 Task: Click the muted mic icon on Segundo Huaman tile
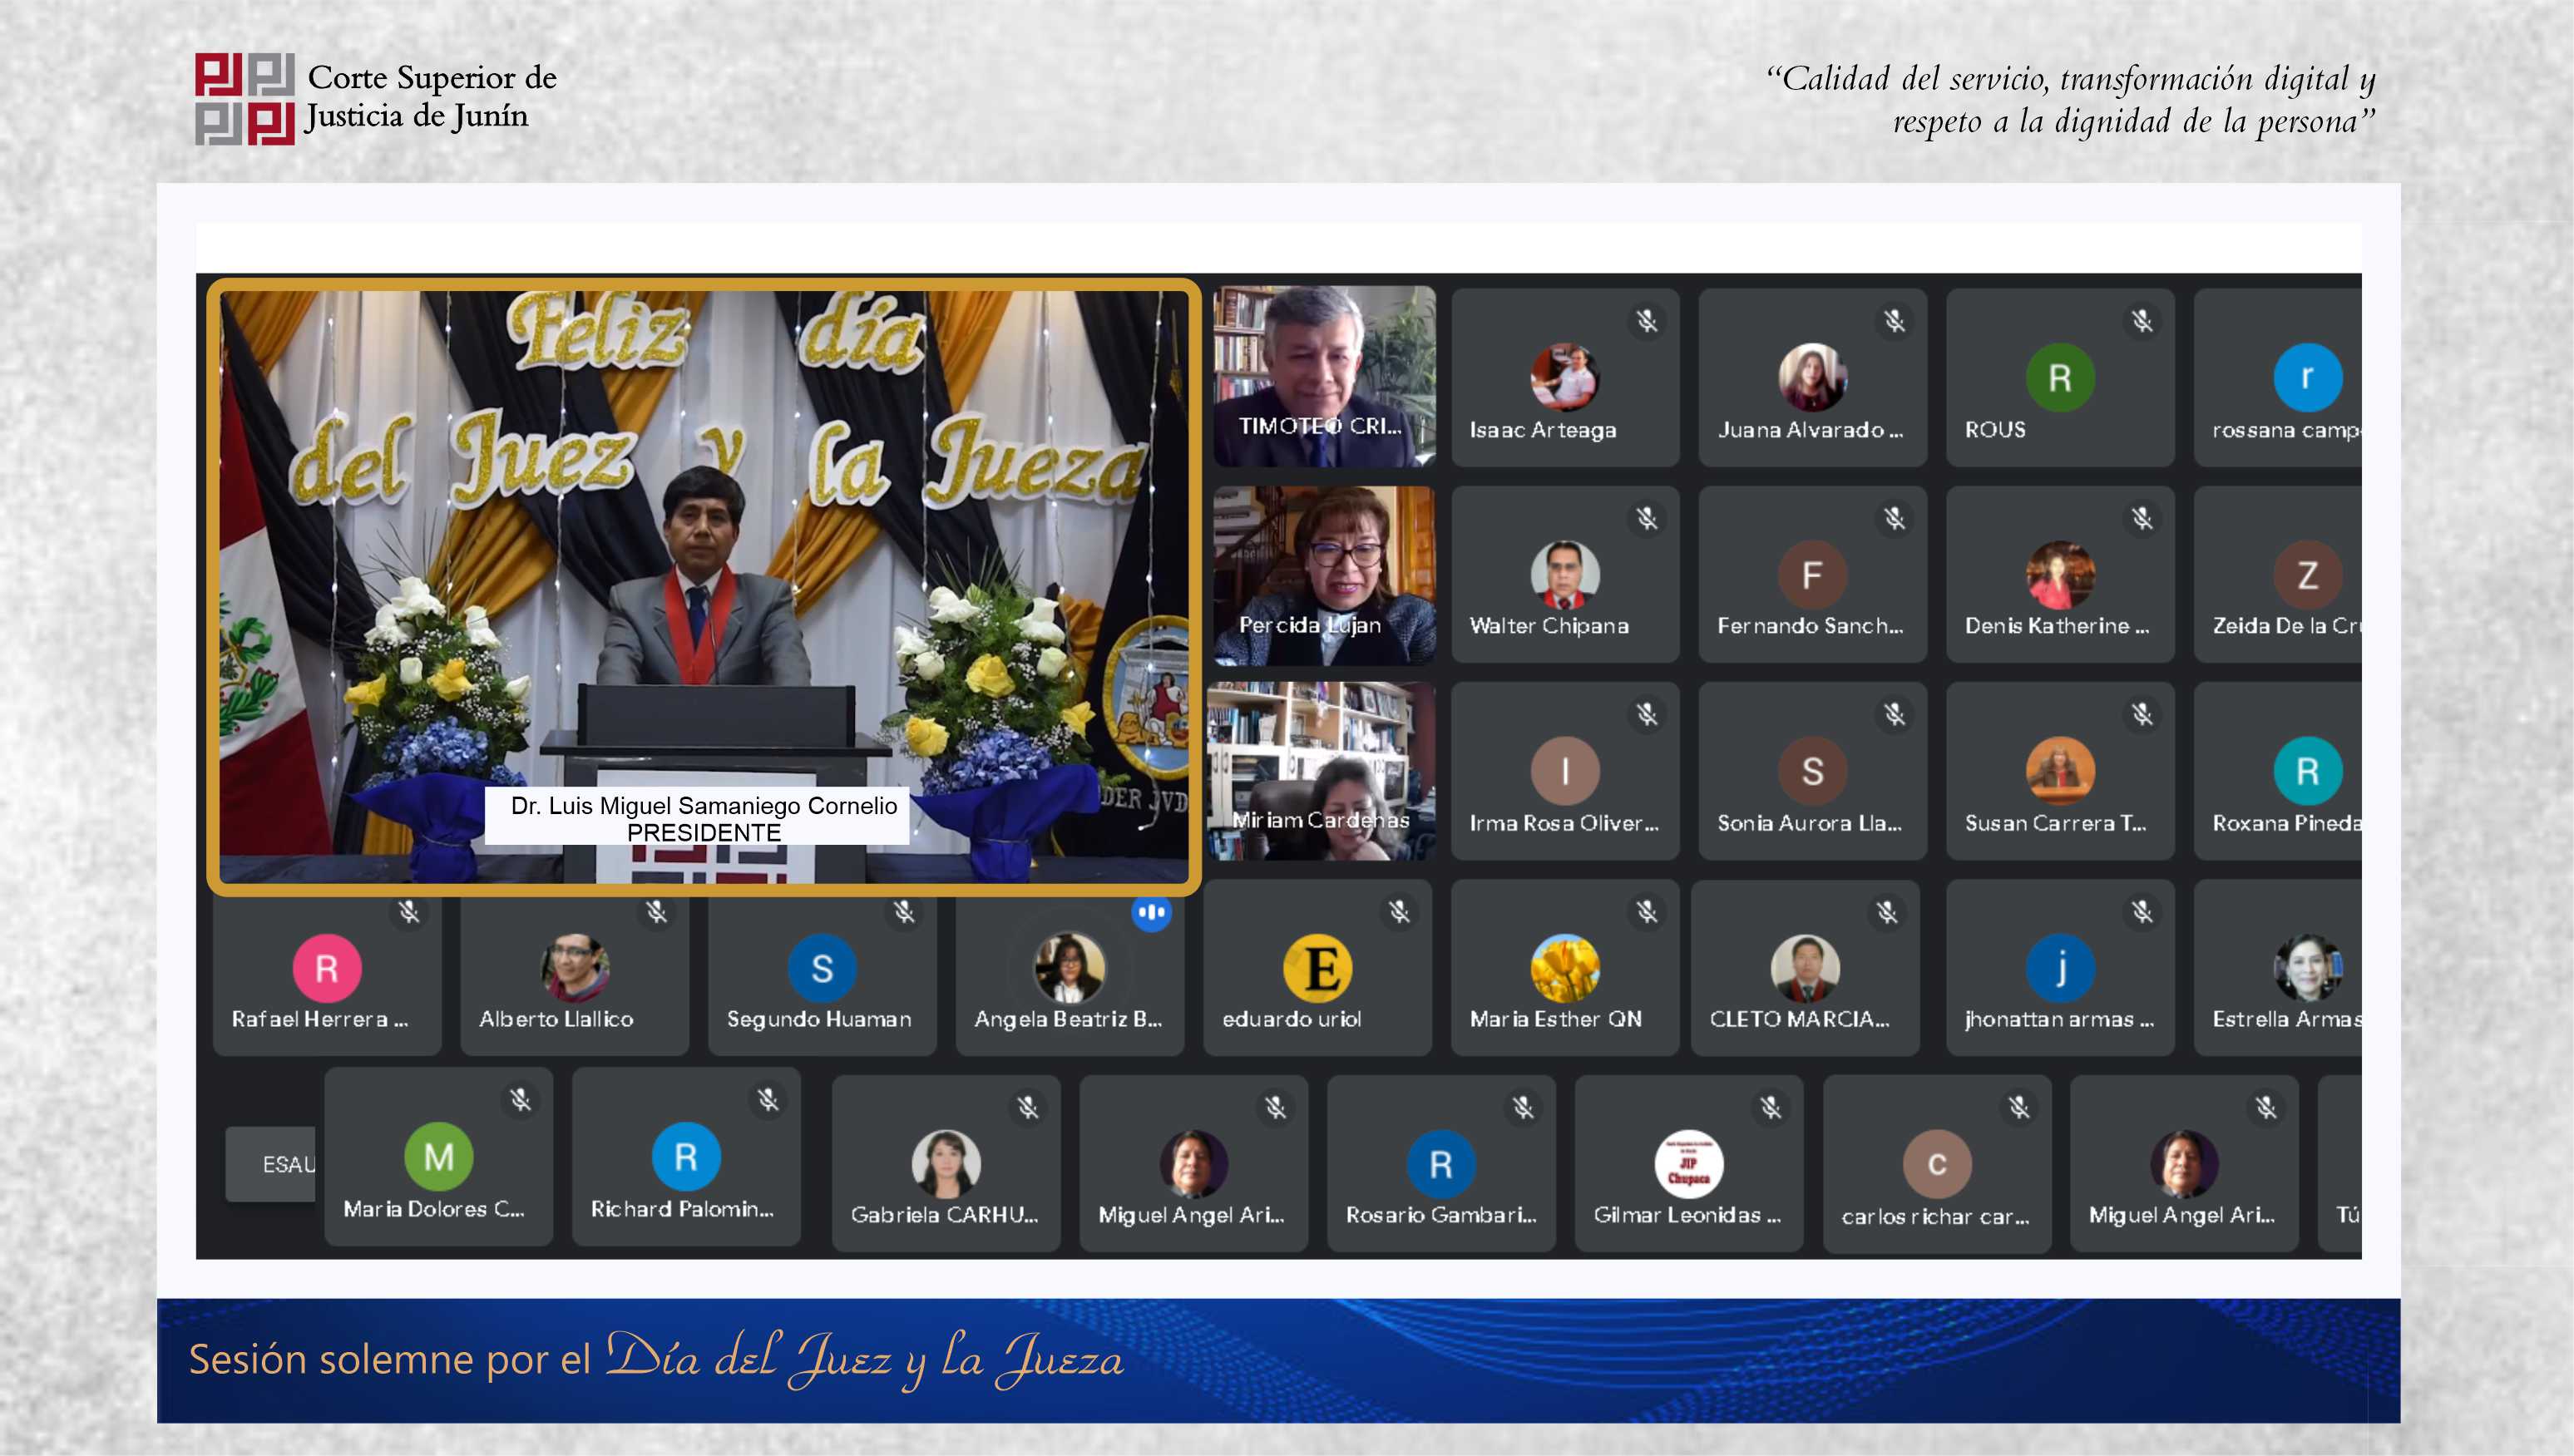pyautogui.click(x=904, y=911)
